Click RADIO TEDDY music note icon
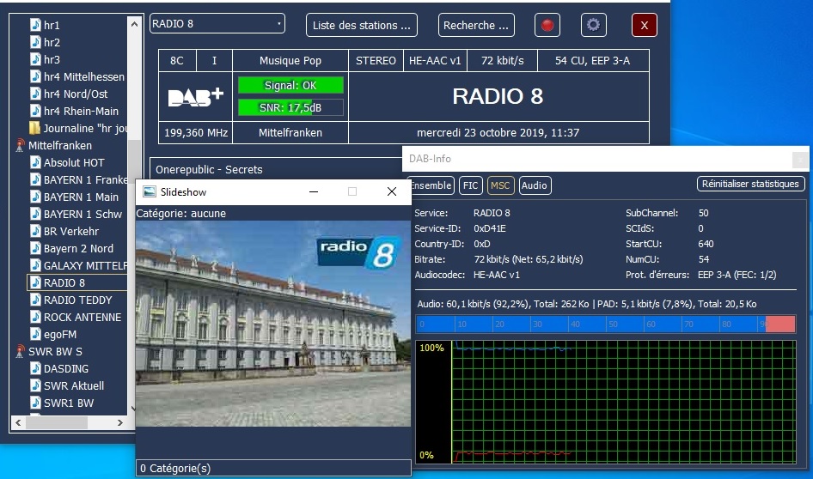Screen dimensions: 813x479 tap(35, 300)
